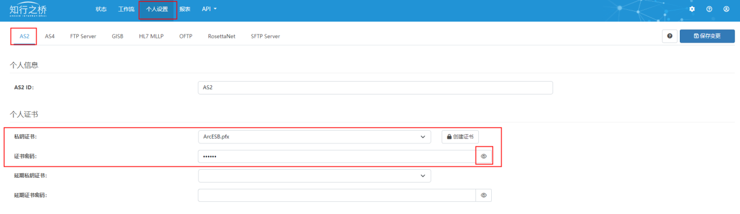Show the certificate password with eye icon
The image size is (740, 214).
point(484,156)
